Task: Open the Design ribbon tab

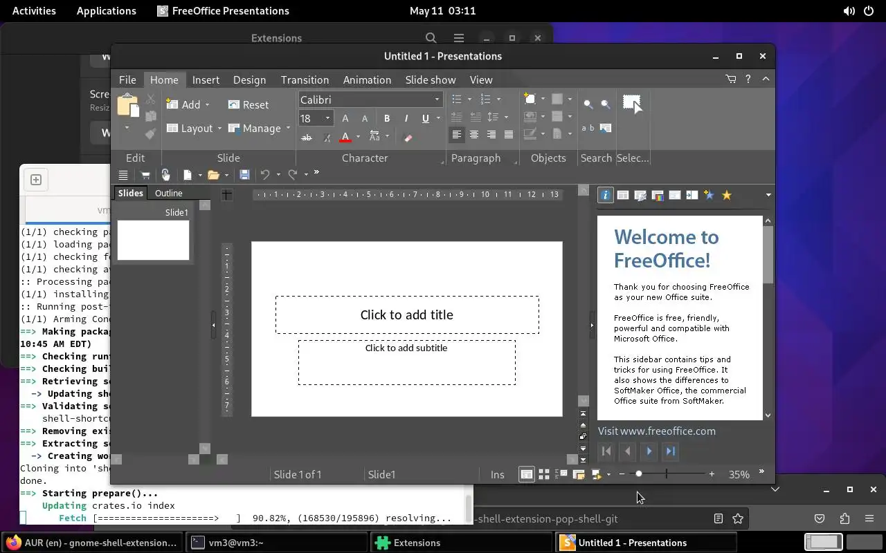Action: tap(249, 79)
